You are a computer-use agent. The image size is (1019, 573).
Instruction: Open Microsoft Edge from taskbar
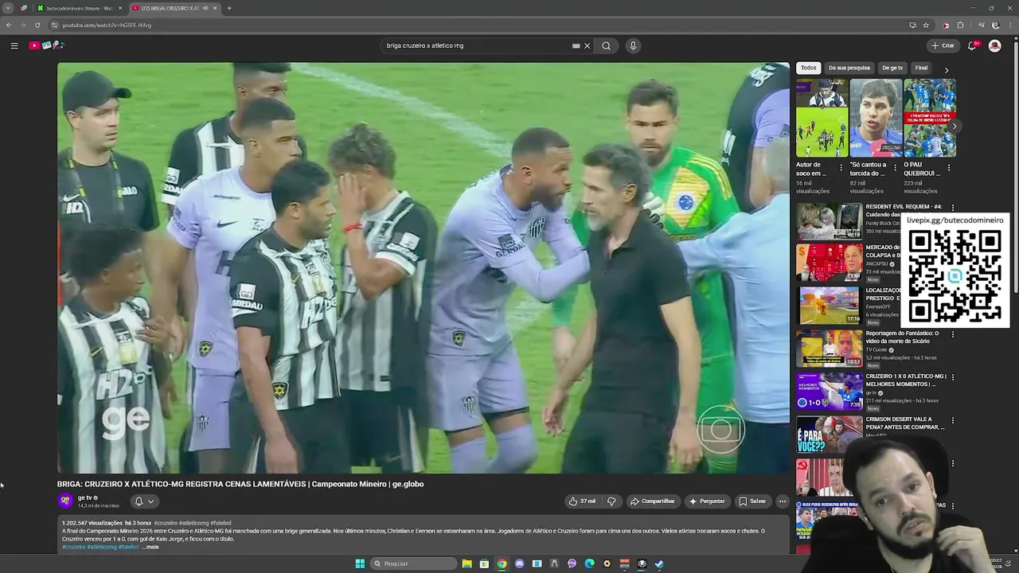pos(589,563)
